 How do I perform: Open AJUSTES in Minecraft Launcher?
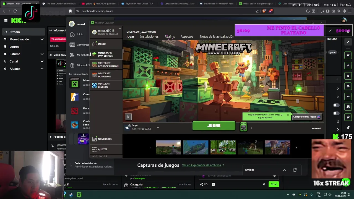[106, 149]
